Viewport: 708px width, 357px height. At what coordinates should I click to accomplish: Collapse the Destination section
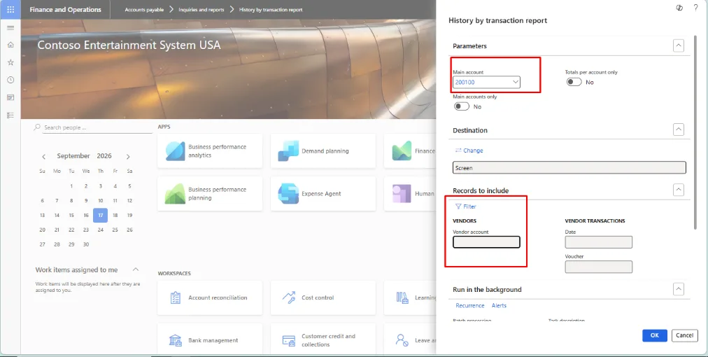[x=678, y=129]
